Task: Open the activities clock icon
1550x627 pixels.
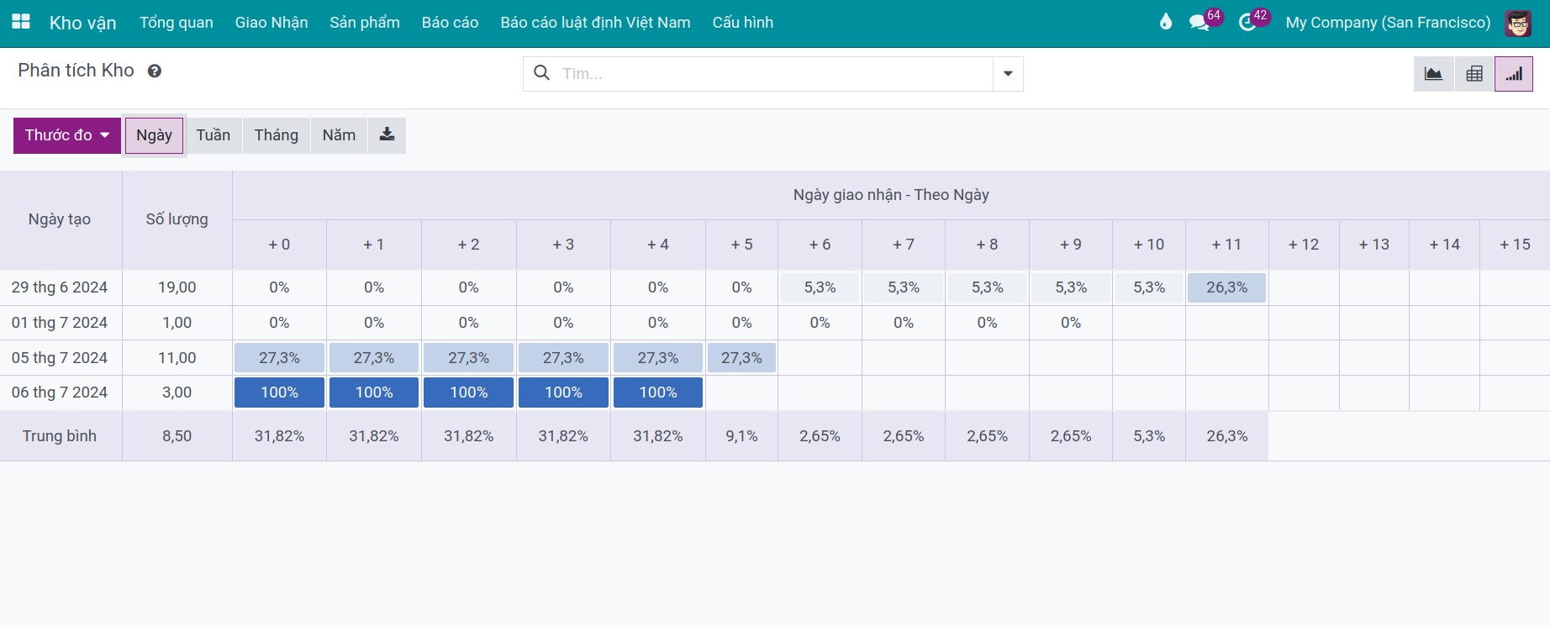Action: (1247, 22)
